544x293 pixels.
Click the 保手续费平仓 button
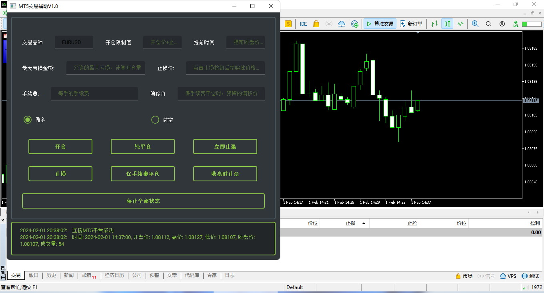coord(143,174)
